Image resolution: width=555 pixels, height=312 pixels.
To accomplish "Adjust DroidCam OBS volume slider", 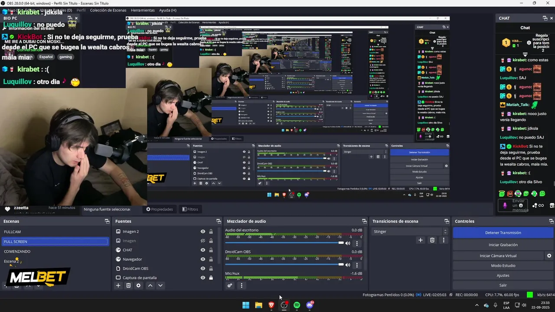I will tap(284, 265).
